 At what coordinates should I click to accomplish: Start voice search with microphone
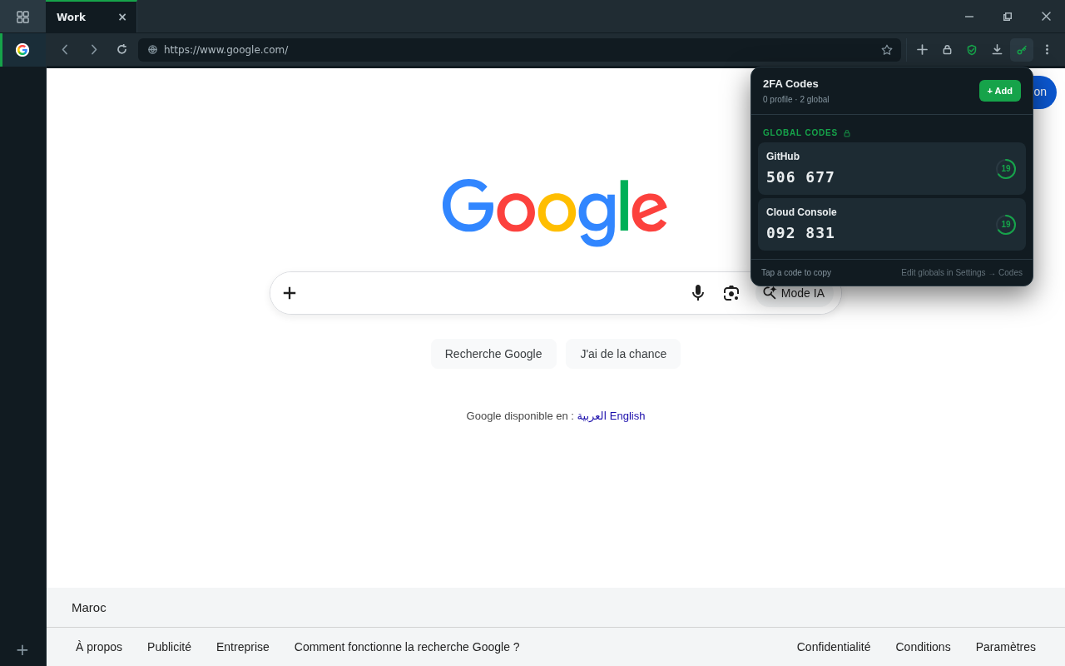[698, 293]
